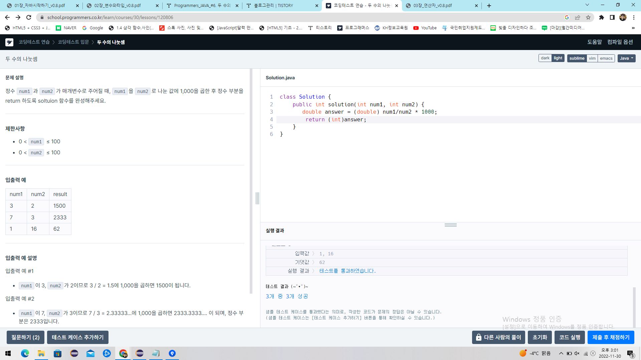This screenshot has width=641, height=360.
Task: Click the browser extensions puzzle icon
Action: tap(602, 17)
